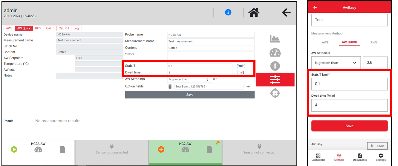Switch to the Cal. RH tab

(64, 28)
